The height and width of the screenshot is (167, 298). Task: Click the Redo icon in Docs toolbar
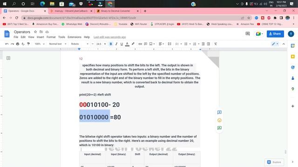[x=13, y=44]
